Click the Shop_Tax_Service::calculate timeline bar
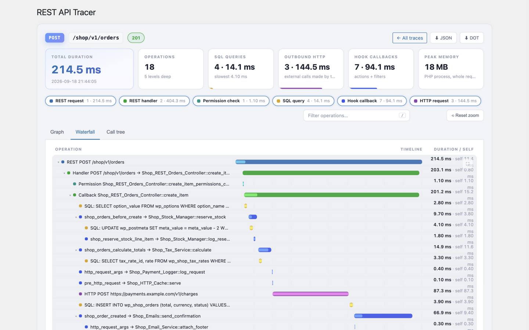 click(264, 250)
